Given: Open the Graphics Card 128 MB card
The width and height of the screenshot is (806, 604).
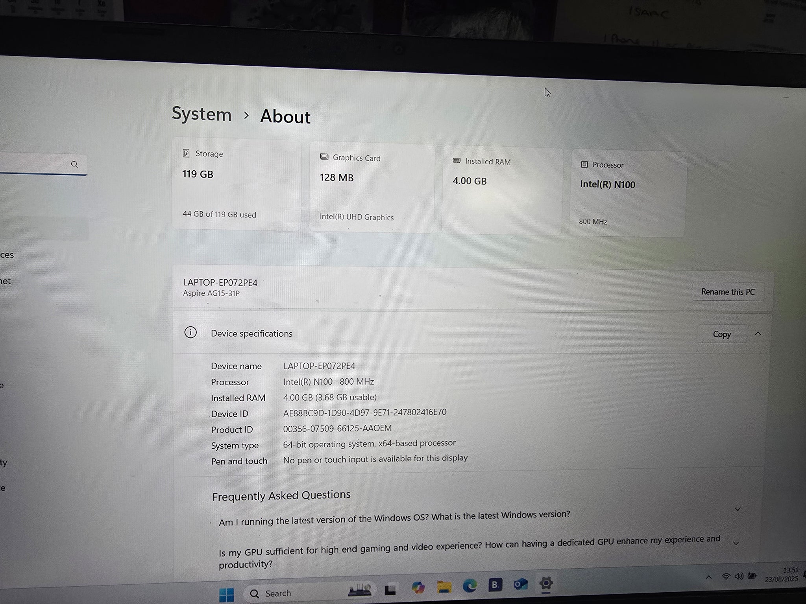Looking at the screenshot, I should tap(372, 187).
